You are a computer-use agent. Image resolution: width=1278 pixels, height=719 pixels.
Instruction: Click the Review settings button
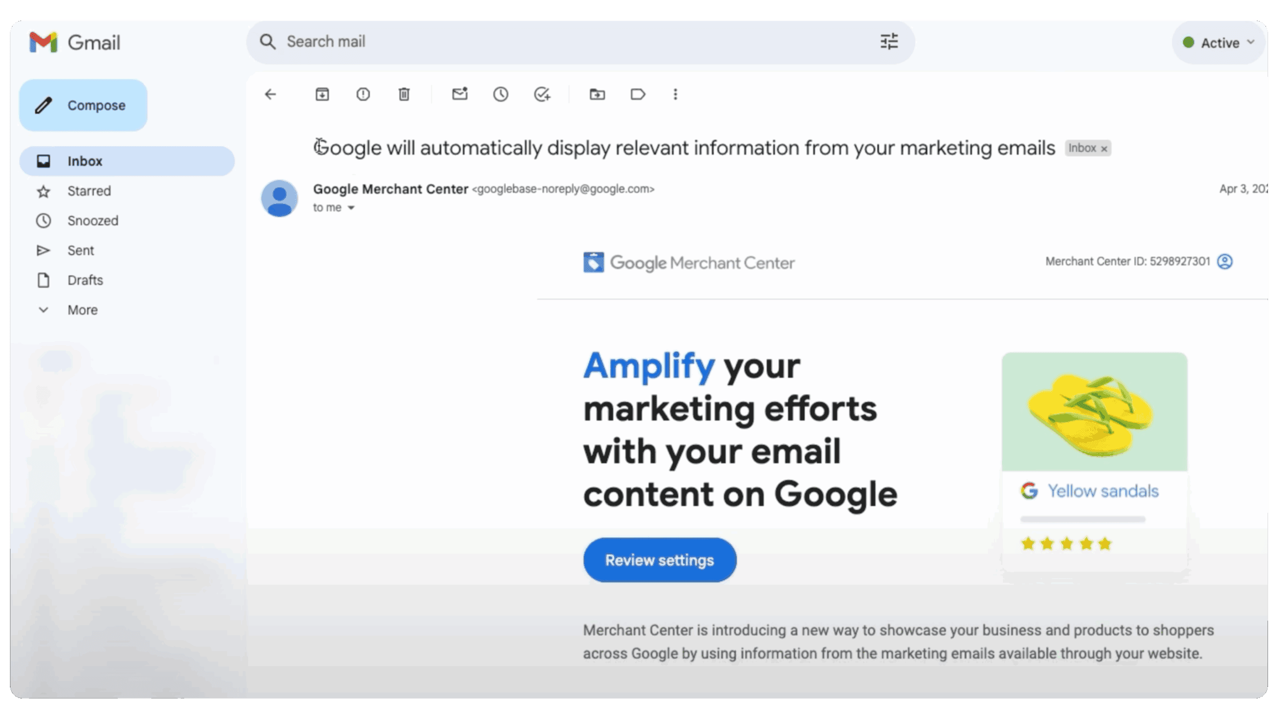pyautogui.click(x=659, y=560)
